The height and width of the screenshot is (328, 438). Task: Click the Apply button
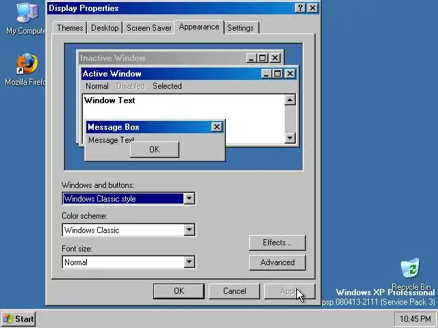click(x=289, y=291)
